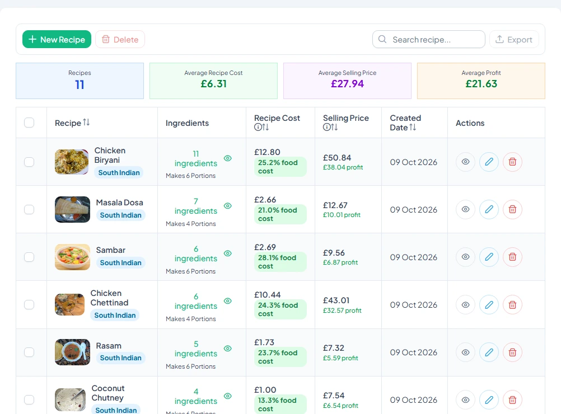Click the Average Profit £21.63 card

481,81
